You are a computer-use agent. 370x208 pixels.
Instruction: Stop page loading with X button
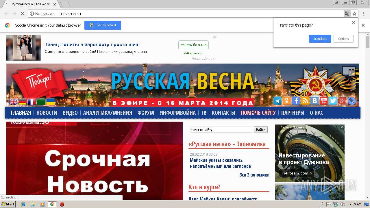22,14
